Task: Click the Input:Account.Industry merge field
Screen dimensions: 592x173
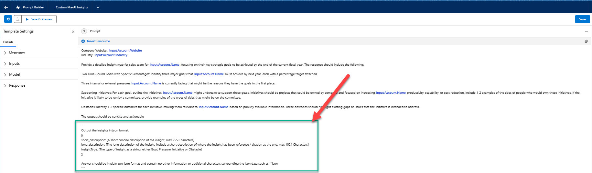Action: [111, 55]
